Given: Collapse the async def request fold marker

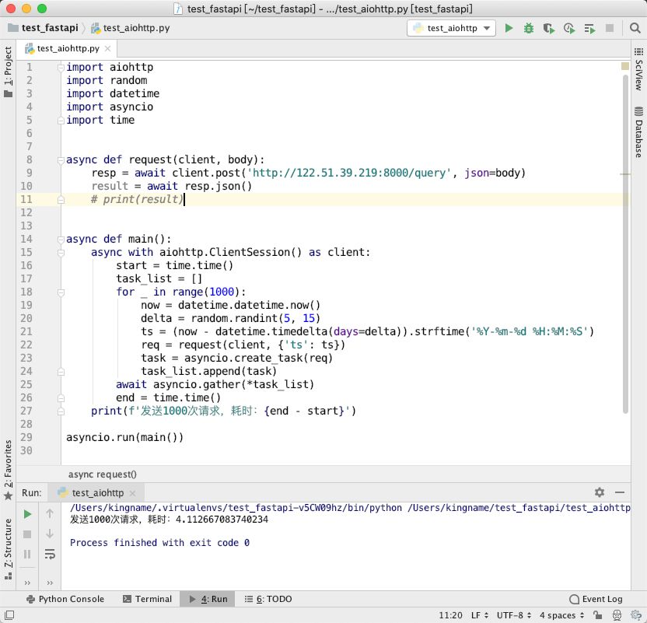Looking at the screenshot, I should (x=61, y=160).
